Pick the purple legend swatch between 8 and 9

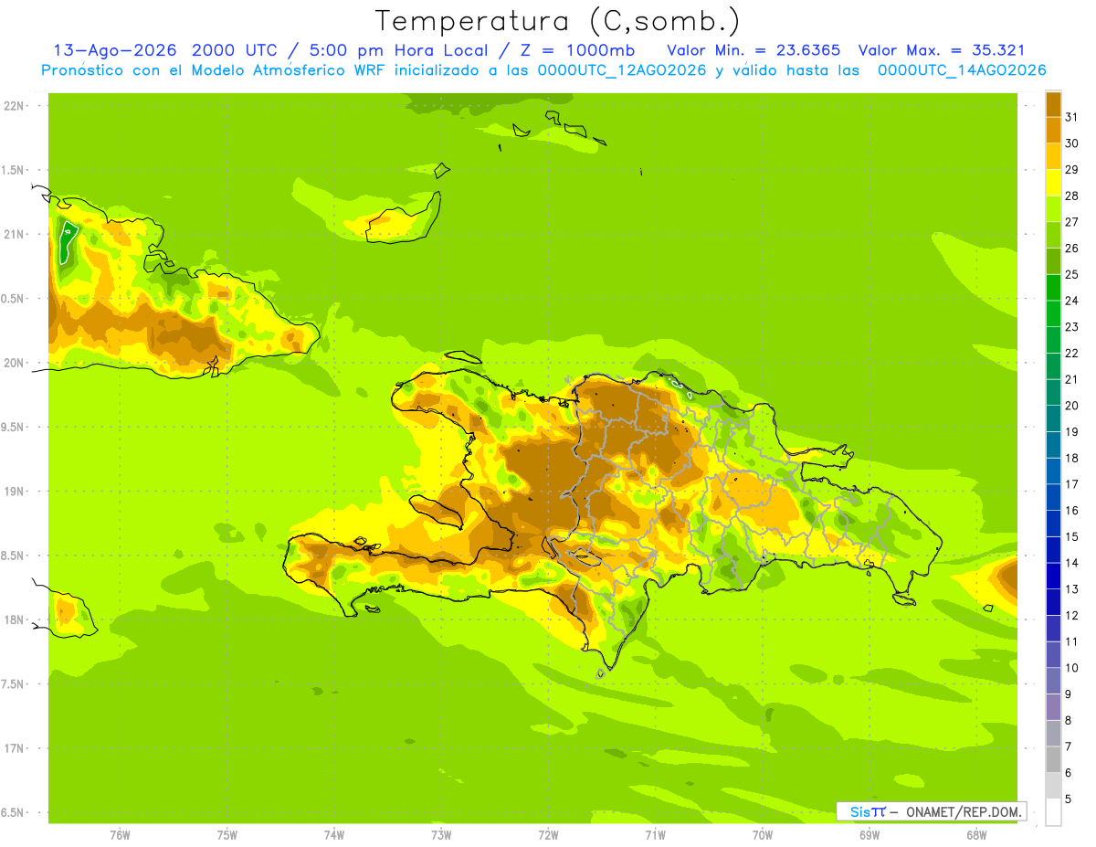tap(1053, 707)
